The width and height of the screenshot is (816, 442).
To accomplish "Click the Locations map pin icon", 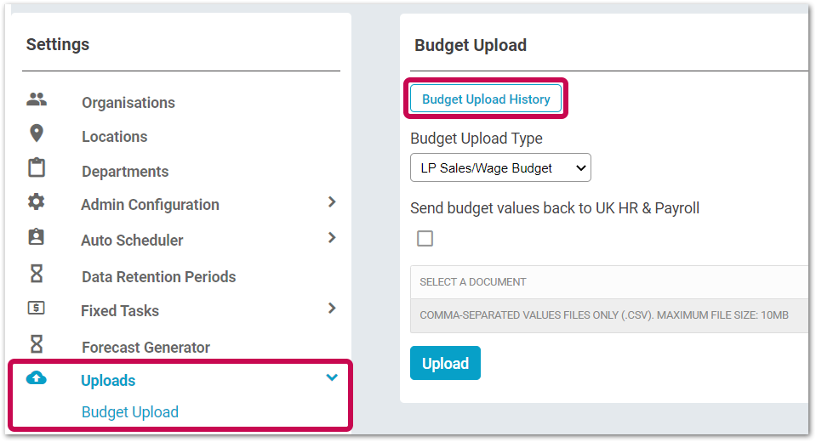I will (x=37, y=133).
